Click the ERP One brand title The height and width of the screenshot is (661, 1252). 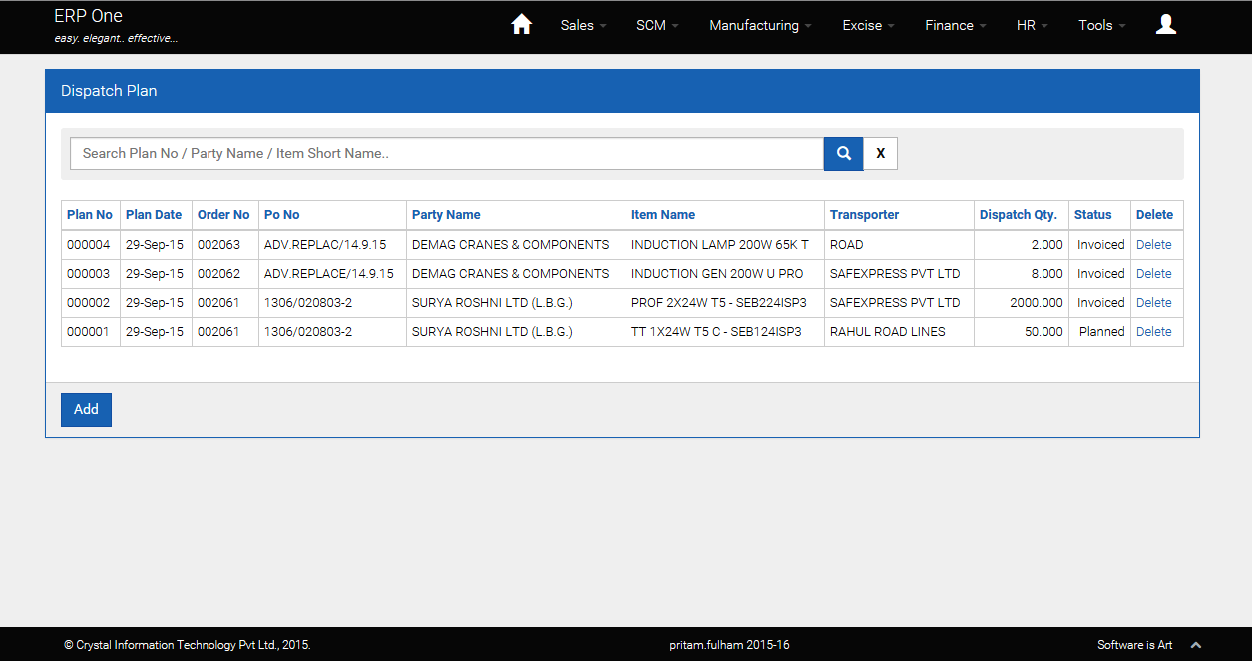[88, 16]
